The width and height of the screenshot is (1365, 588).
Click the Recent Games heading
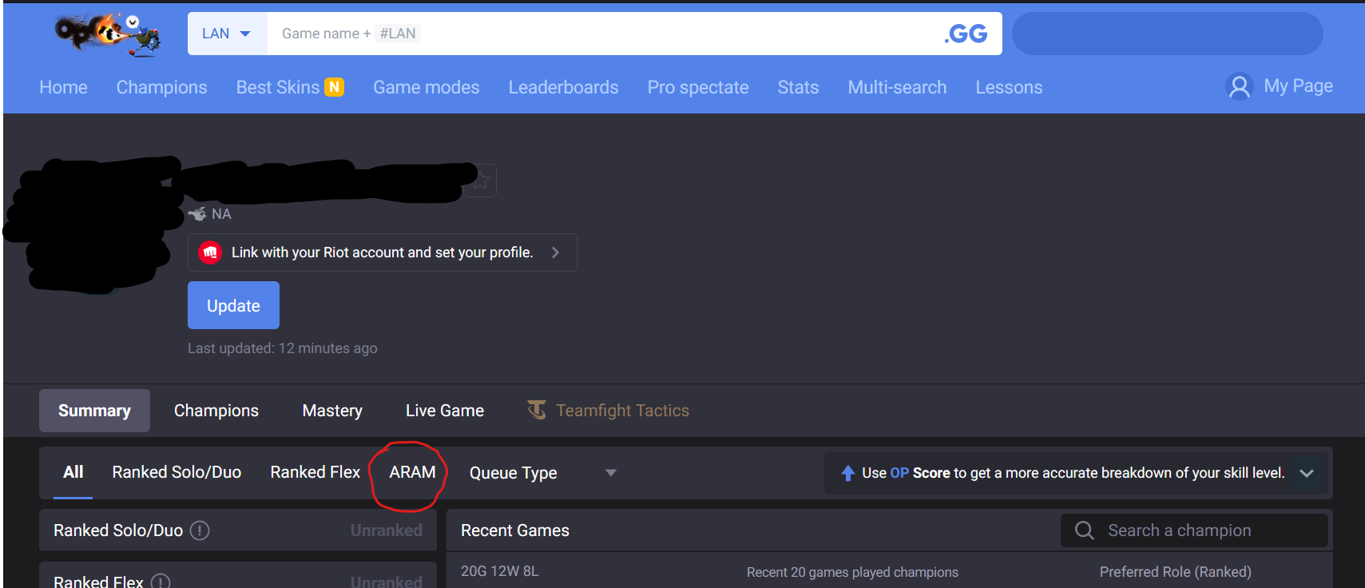(x=515, y=530)
